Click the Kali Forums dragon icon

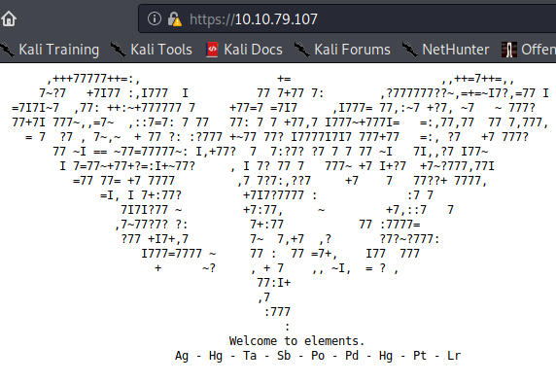pyautogui.click(x=302, y=50)
